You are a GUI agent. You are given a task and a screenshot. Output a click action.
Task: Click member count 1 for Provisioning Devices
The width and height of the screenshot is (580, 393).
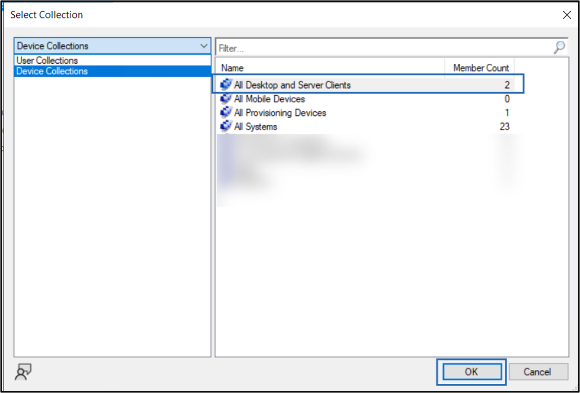click(507, 113)
